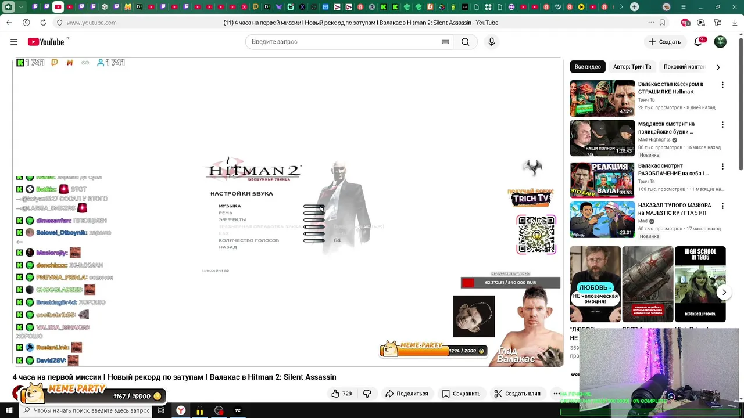Screen dimensions: 744x418
Task: Show site info icon in the address bar
Action: [x=59, y=23]
